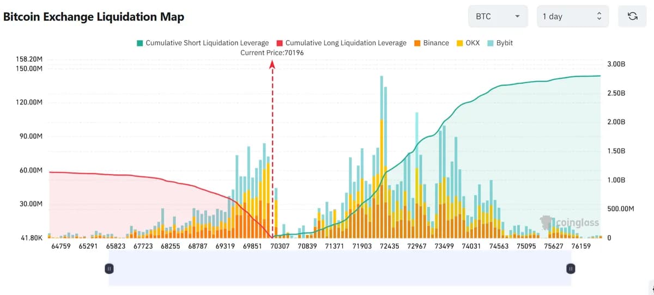Toggle Cumulative Long Liquidation Leverage legend
Image resolution: width=654 pixels, height=295 pixels.
pyautogui.click(x=341, y=43)
